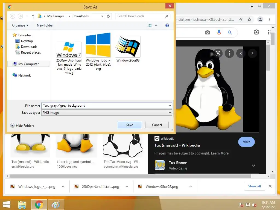Viewport: 280px width, 210px height.
Task: Select the Windows 7 logo variant svg file
Action: [69, 58]
